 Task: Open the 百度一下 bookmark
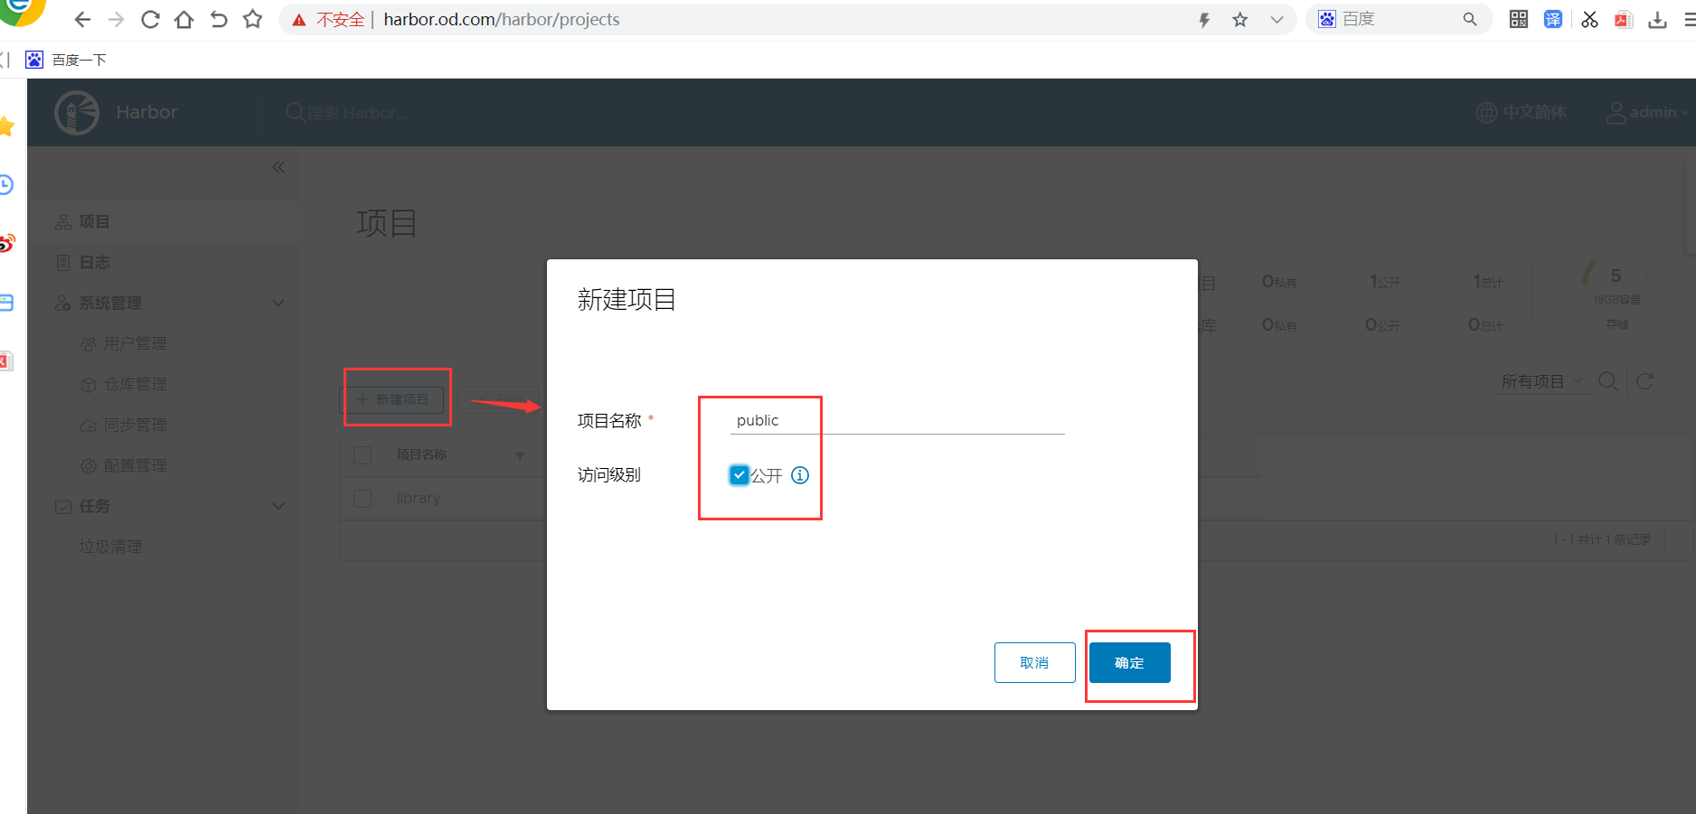click(x=66, y=60)
